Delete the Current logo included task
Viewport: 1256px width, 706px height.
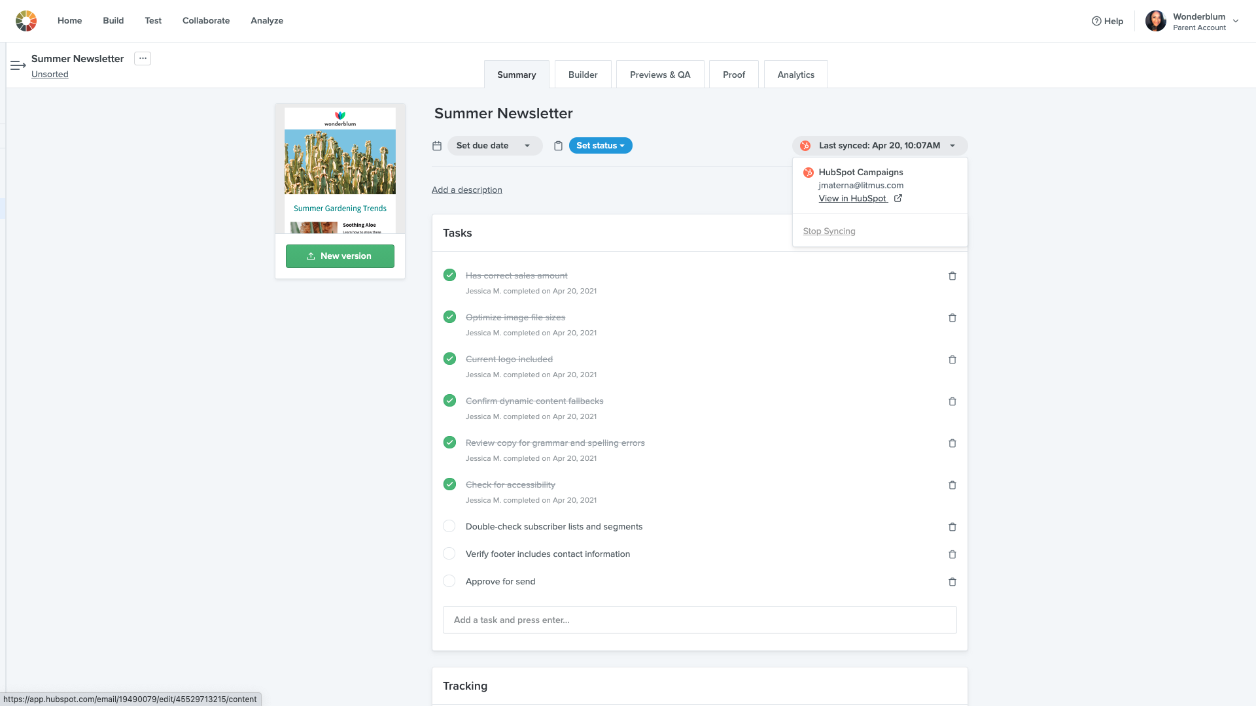click(952, 360)
